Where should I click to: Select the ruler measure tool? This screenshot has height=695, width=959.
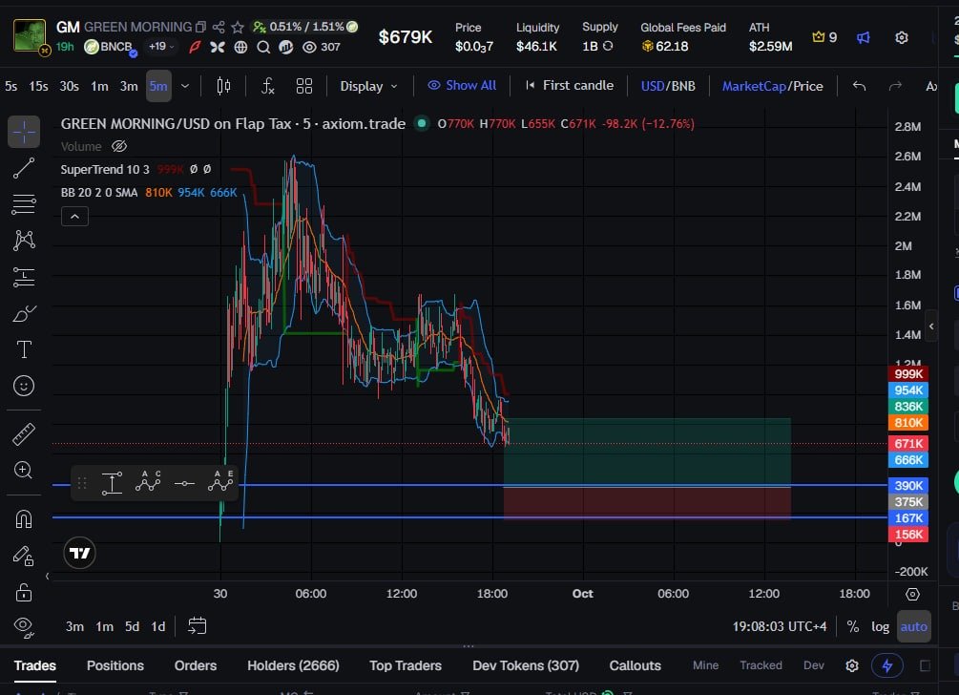(x=24, y=434)
